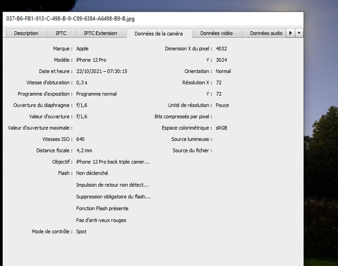Image resolution: width=338 pixels, height=266 pixels.
Task: Click the right arrow to show more tabs
Action: pos(290,33)
